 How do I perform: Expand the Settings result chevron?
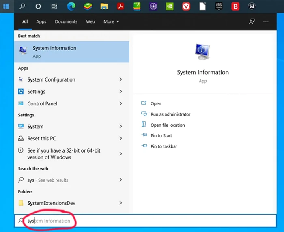point(120,91)
